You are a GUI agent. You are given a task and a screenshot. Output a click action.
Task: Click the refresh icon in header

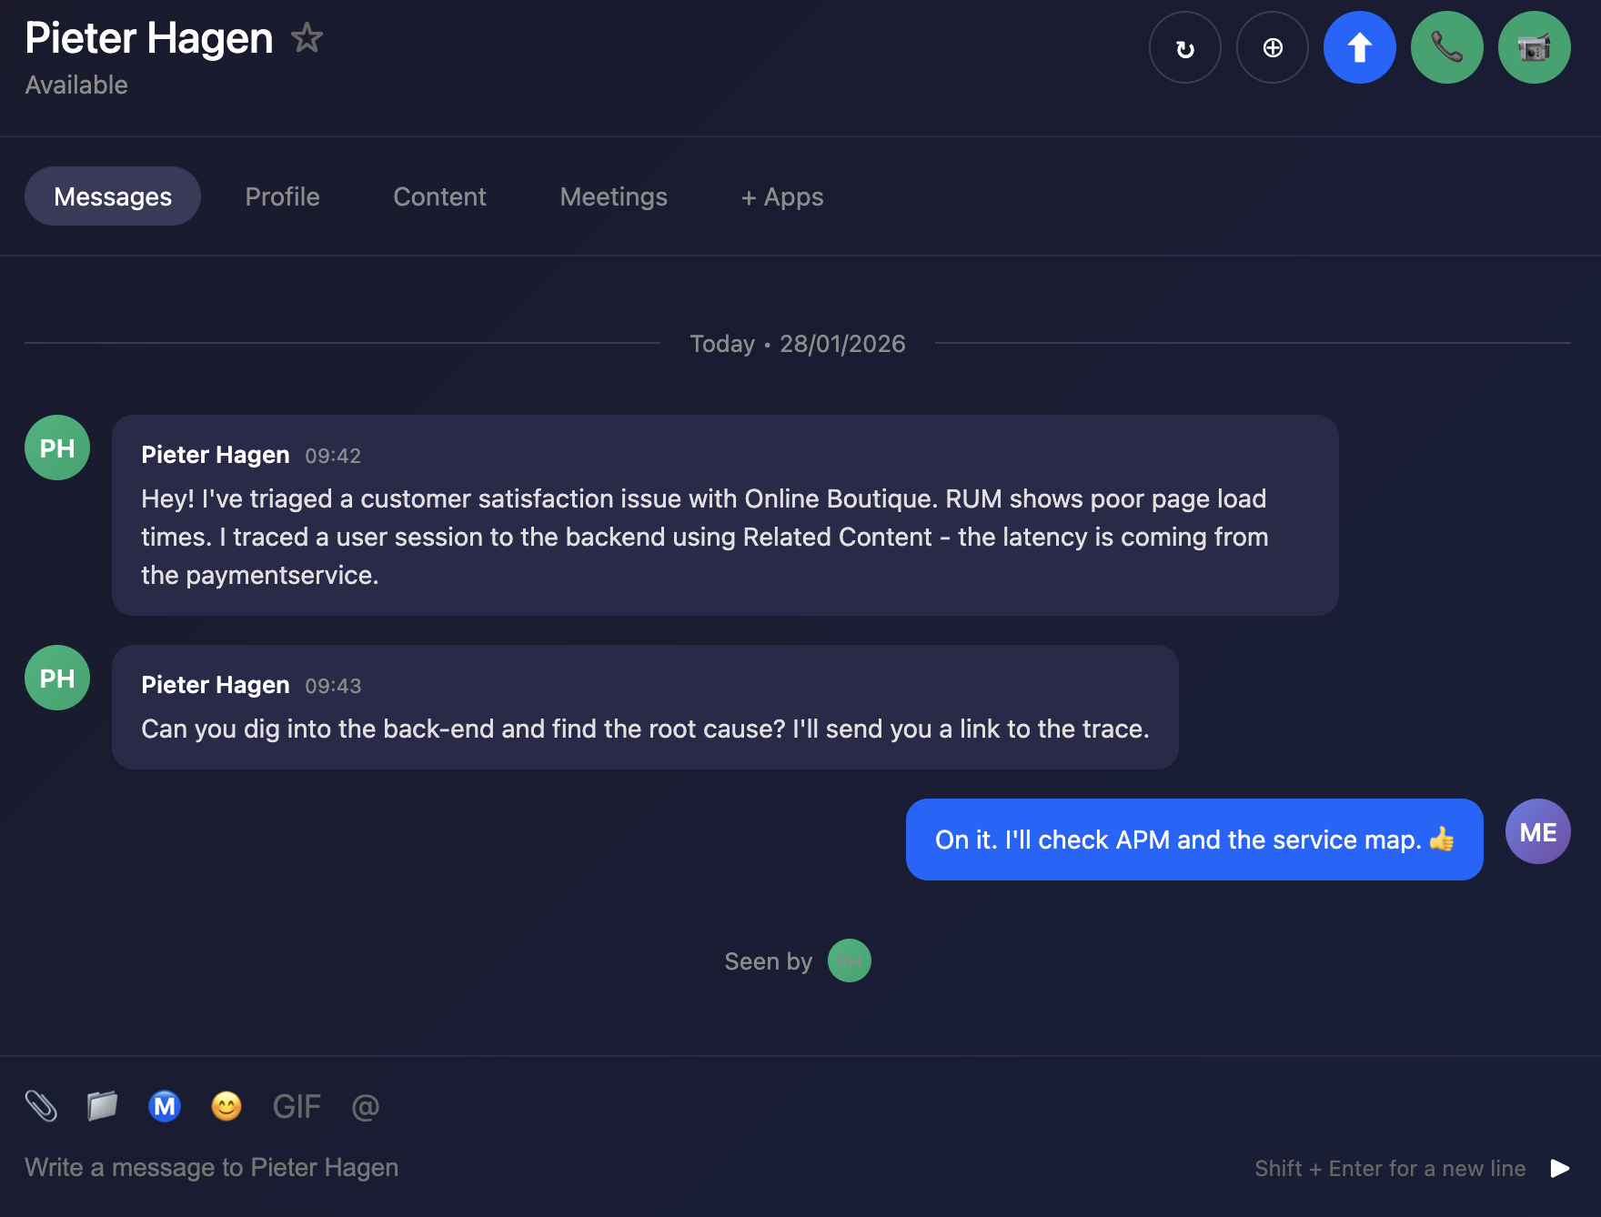pos(1184,48)
